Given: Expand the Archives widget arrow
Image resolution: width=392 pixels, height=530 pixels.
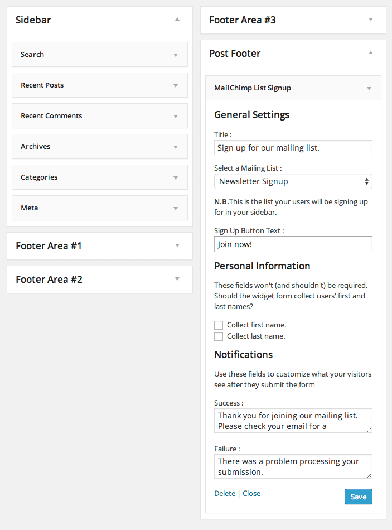Looking at the screenshot, I should [x=176, y=147].
